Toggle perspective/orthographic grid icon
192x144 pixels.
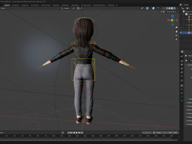click(176, 40)
